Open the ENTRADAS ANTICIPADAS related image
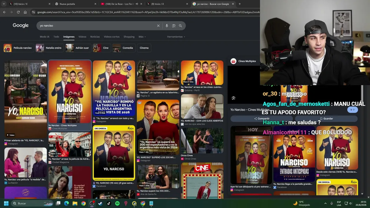The height and width of the screenshot is (208, 370). [x=294, y=154]
